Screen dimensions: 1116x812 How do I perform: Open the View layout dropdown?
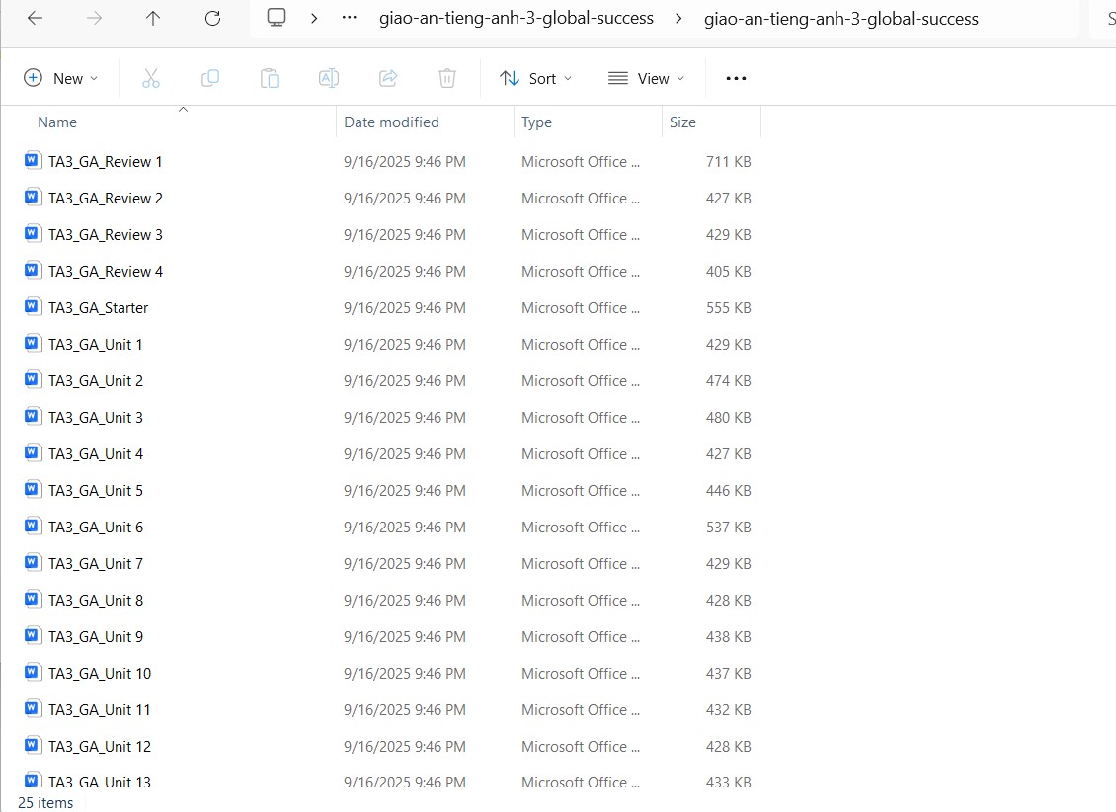click(x=647, y=78)
